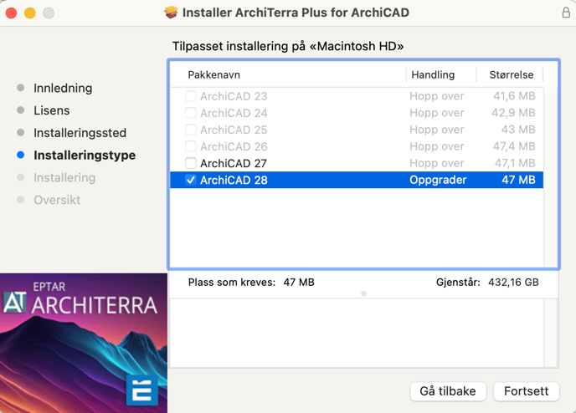Open the Oppgrader action dropdown for ArchiCAD 28
Image resolution: width=576 pixels, height=413 pixels.
click(438, 180)
